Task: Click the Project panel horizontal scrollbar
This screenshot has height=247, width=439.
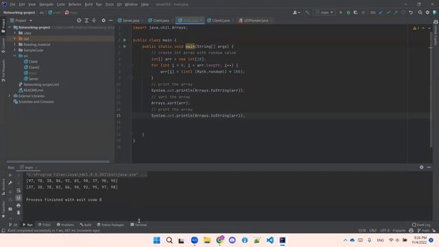Action: [58, 162]
